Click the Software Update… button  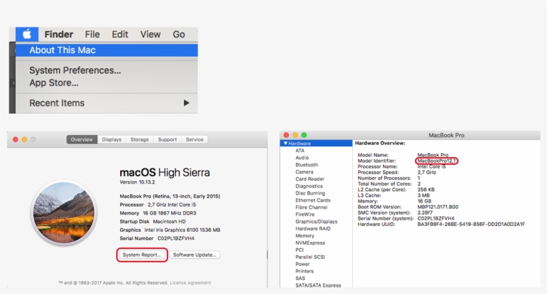point(194,255)
